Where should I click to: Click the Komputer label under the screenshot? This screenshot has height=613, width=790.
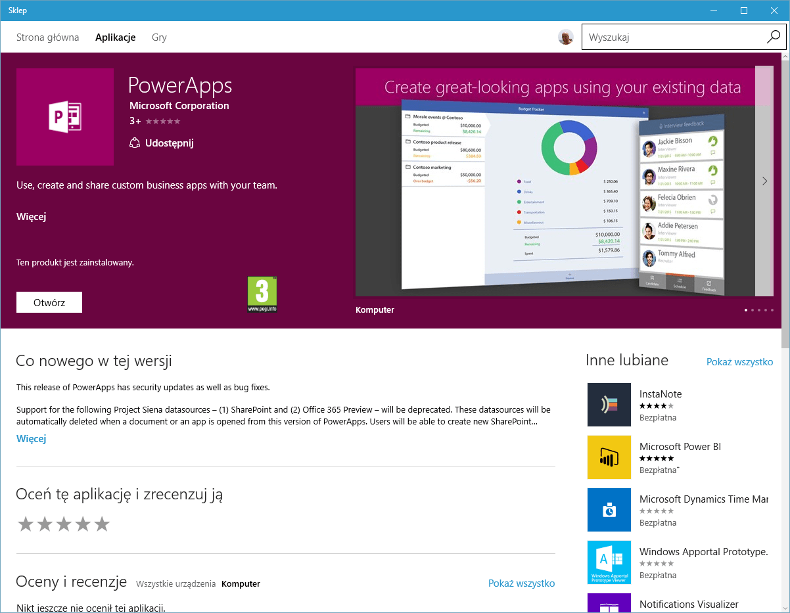point(375,309)
